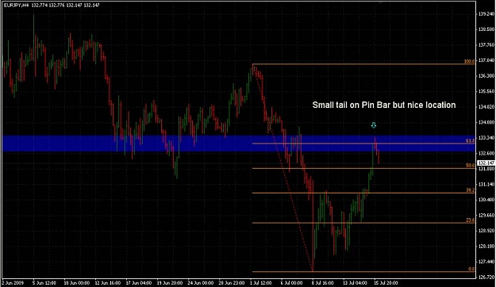Click the 134.820 price axis label
The height and width of the screenshot is (287, 496).
(486, 107)
